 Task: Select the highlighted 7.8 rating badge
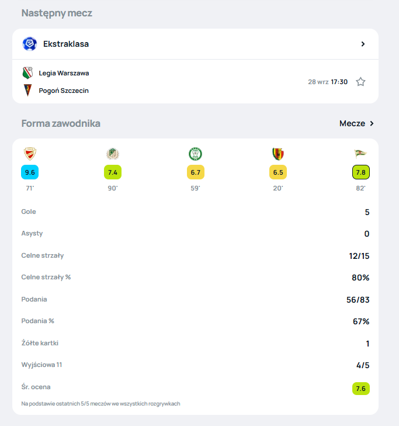click(360, 172)
